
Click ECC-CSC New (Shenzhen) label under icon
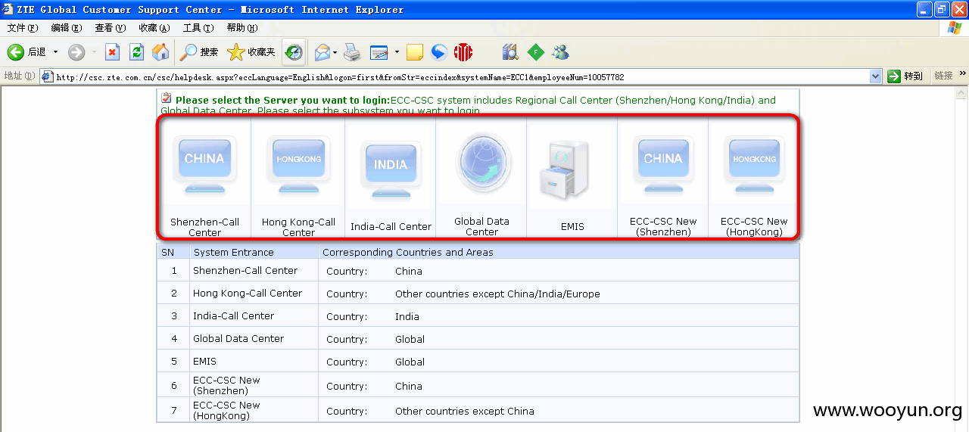663,226
